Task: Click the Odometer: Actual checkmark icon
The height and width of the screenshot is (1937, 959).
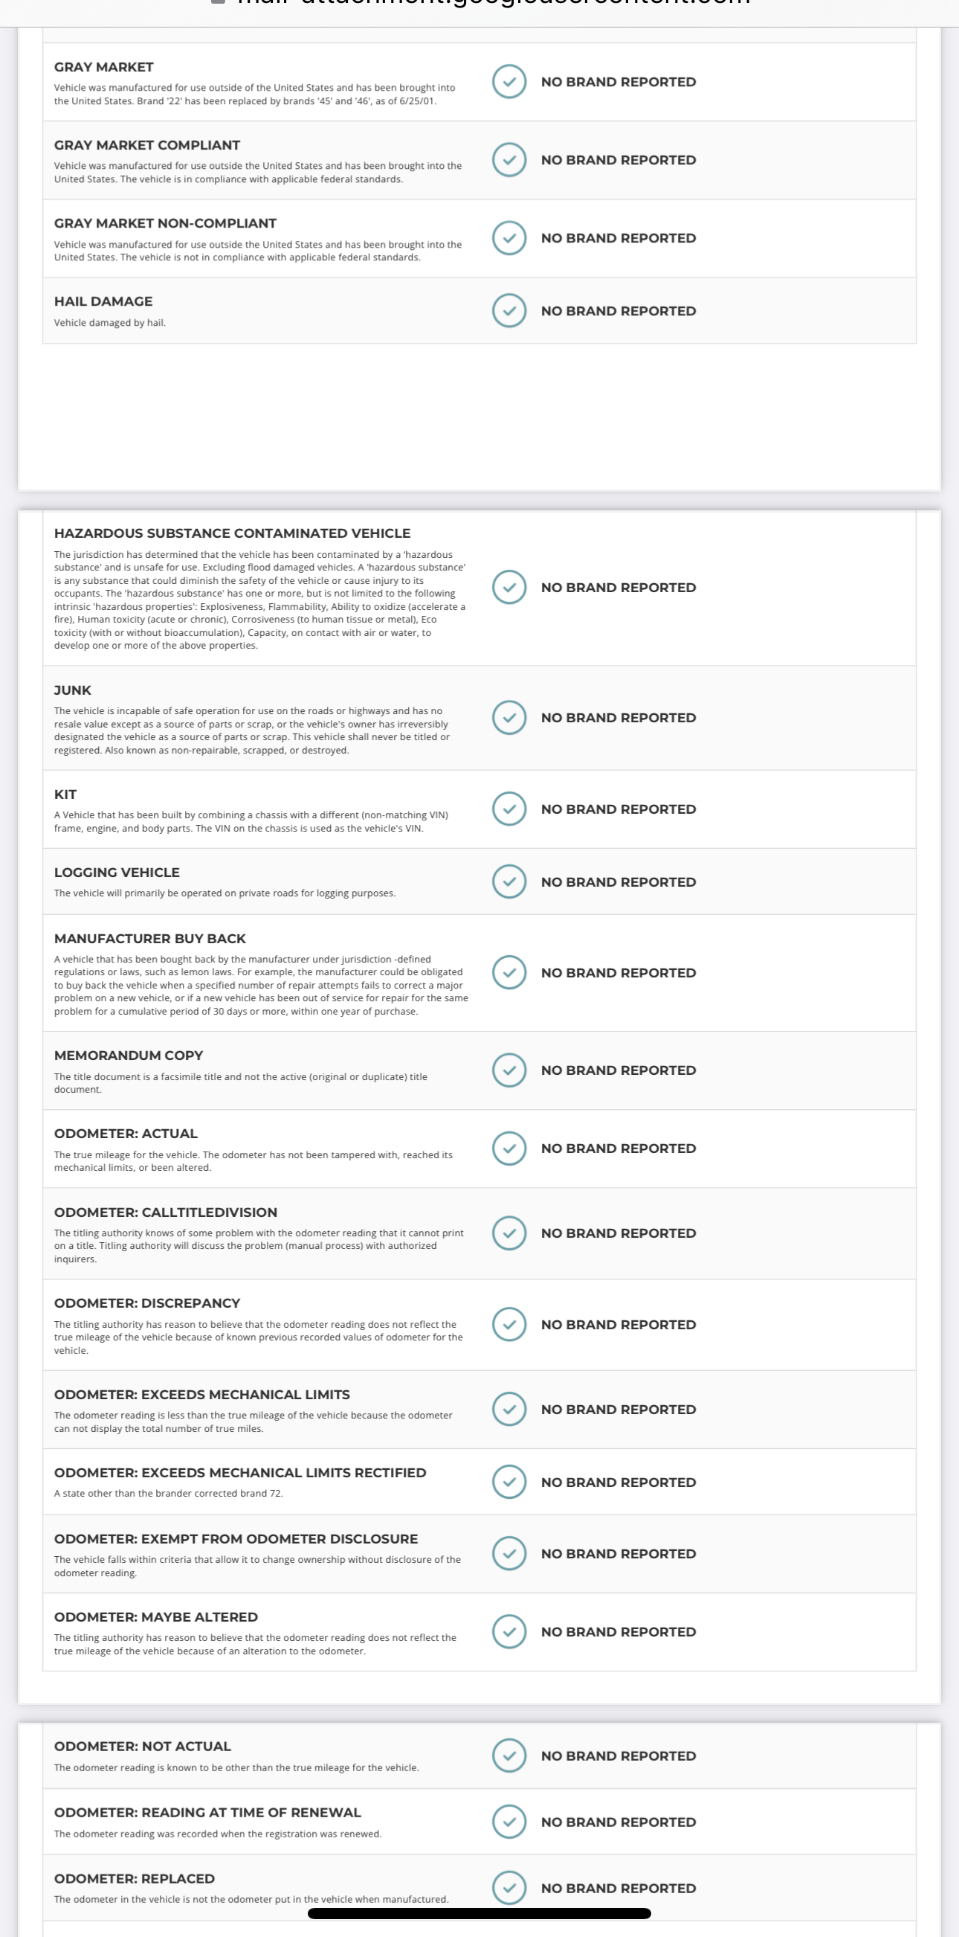Action: [508, 1149]
